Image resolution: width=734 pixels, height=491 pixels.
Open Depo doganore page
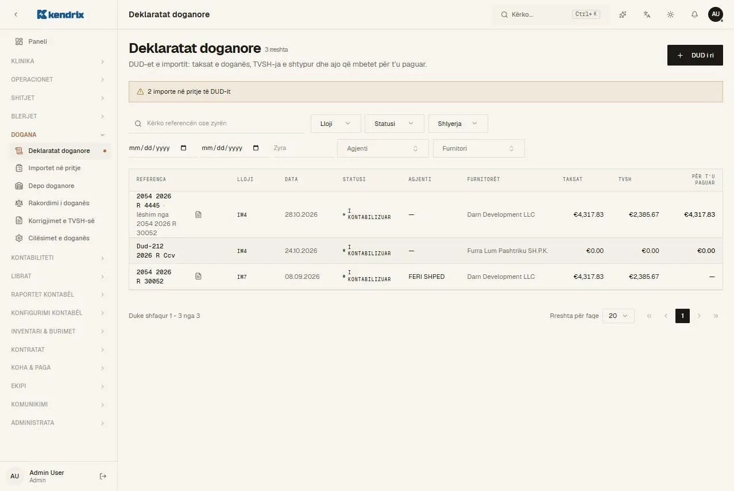[x=59, y=186]
